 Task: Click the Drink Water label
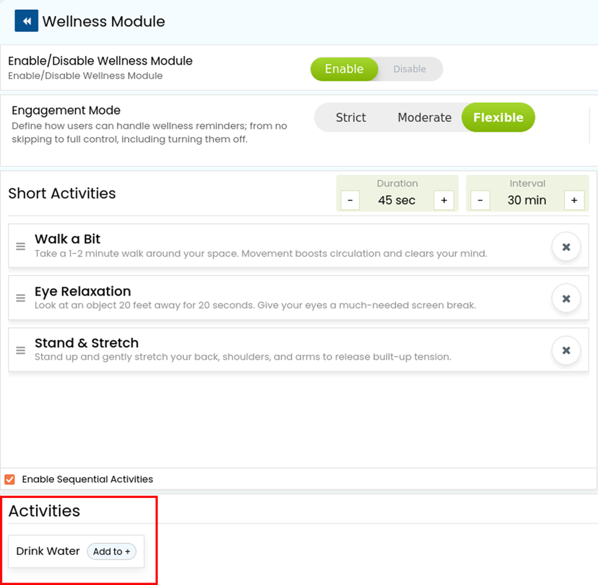[48, 551]
